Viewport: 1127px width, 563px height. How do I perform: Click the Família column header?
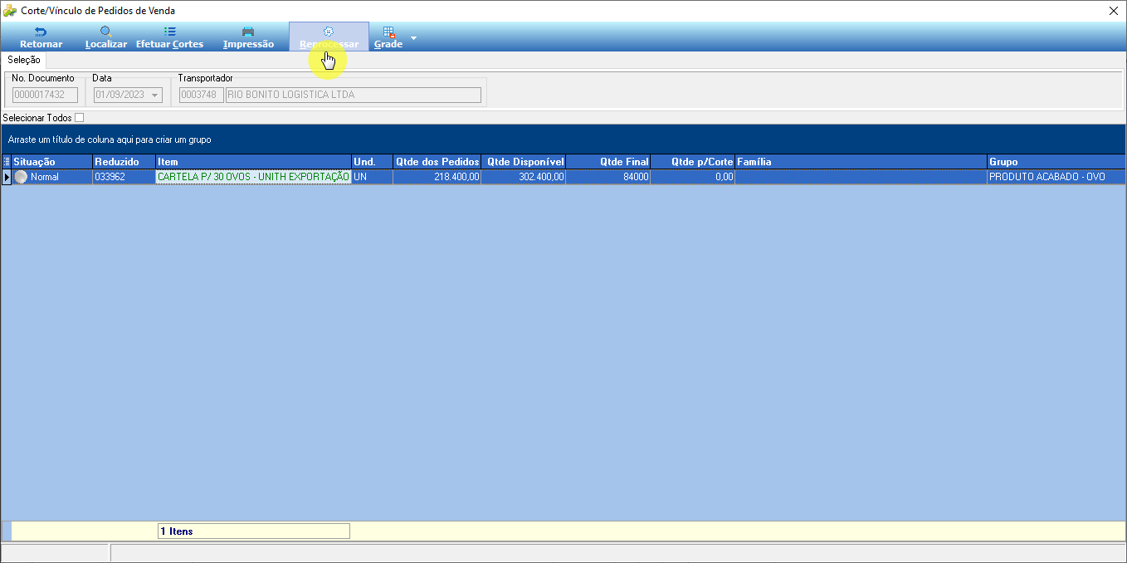pyautogui.click(x=861, y=162)
